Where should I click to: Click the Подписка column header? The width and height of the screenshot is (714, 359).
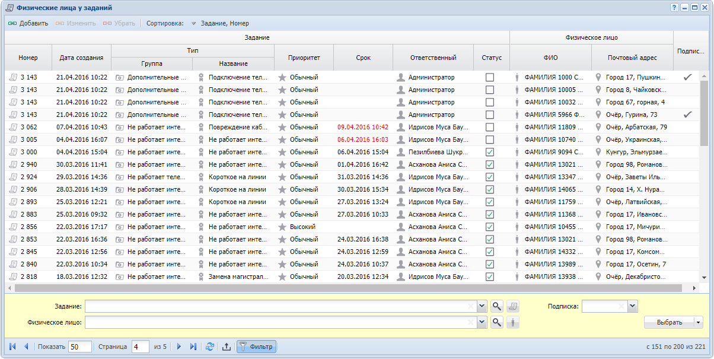tap(691, 51)
